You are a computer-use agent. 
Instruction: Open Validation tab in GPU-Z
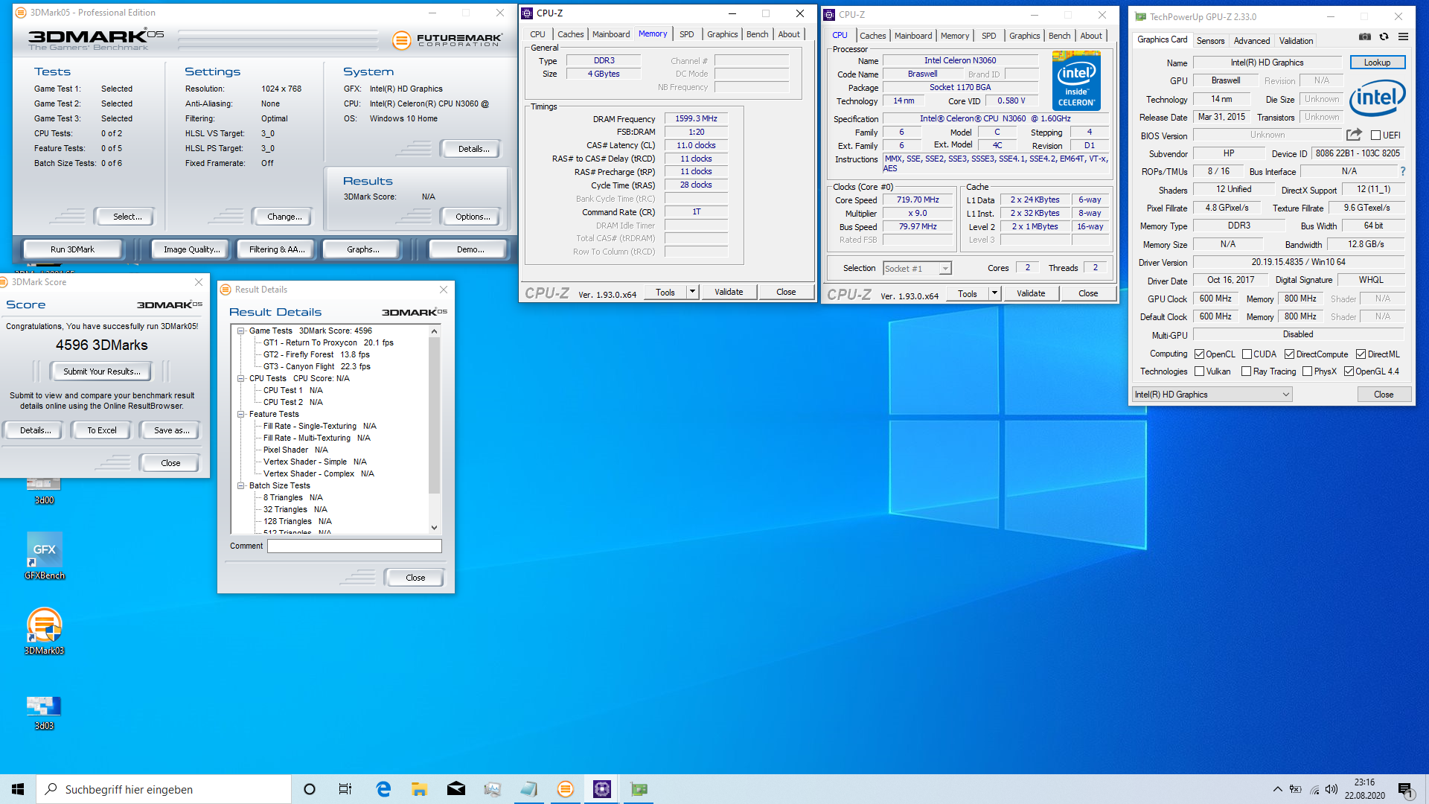click(1296, 41)
